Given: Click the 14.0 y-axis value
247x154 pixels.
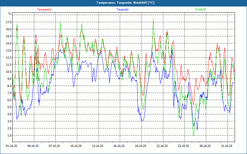Looking at the screenshot, I should (8, 43).
